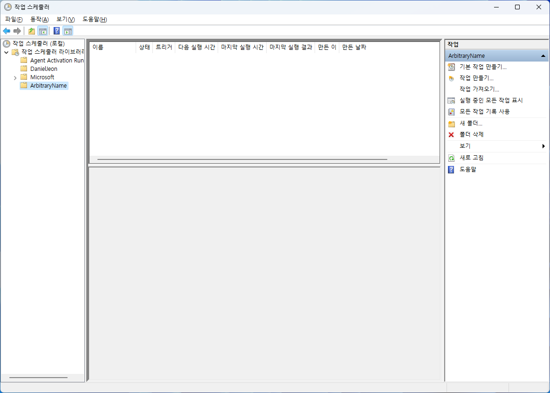Click the green 새로 고침 icon
Screen dimensions: 550x393
(x=452, y=158)
